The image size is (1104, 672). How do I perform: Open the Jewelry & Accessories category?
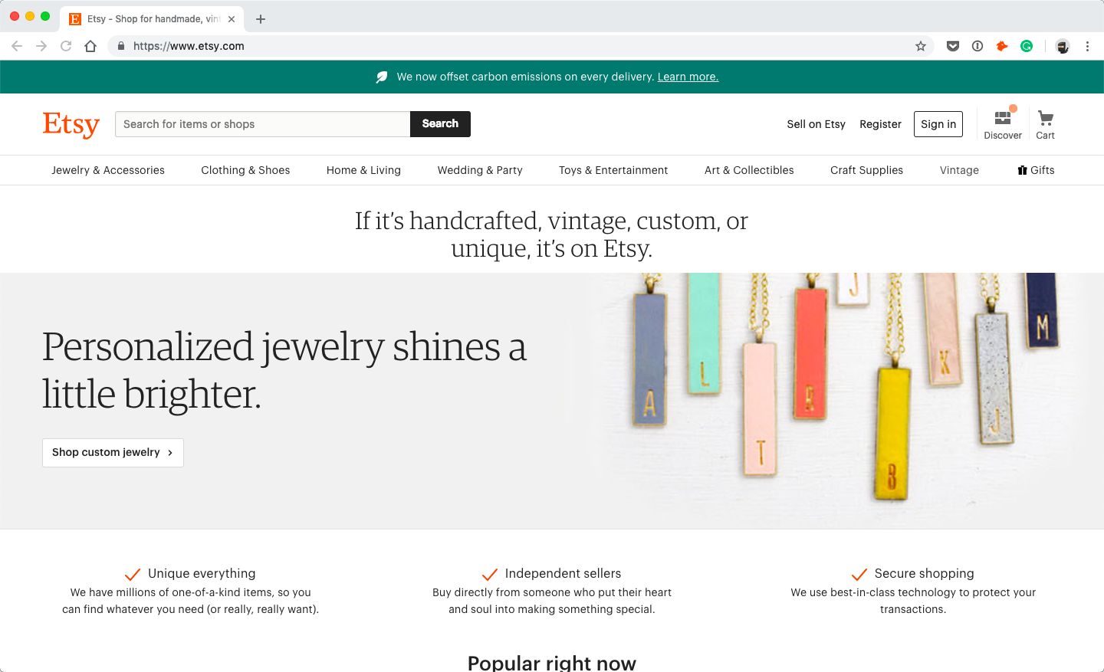click(x=108, y=170)
